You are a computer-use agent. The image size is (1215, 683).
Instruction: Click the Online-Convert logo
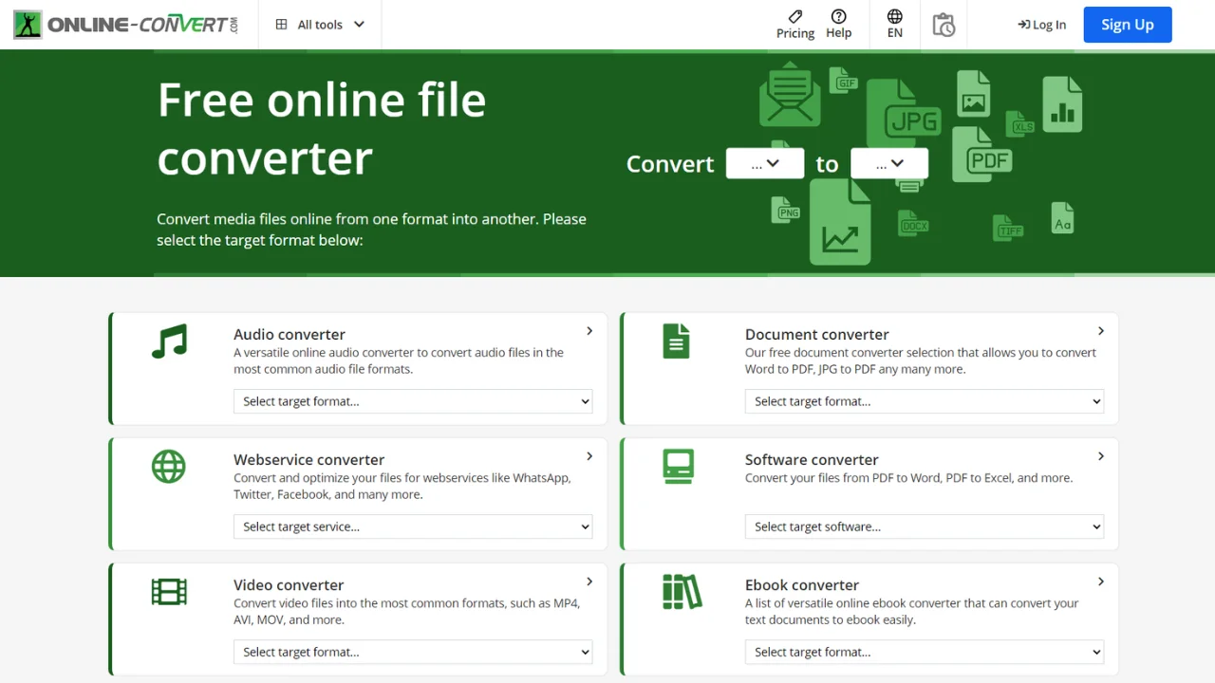pos(124,25)
